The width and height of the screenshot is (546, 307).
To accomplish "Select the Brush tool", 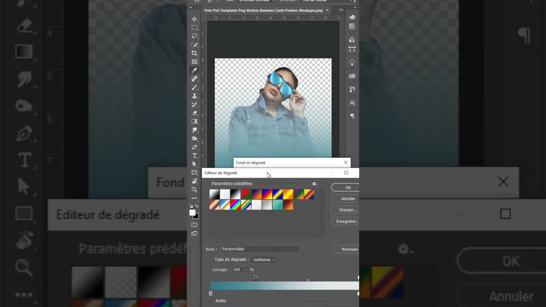I will point(195,87).
